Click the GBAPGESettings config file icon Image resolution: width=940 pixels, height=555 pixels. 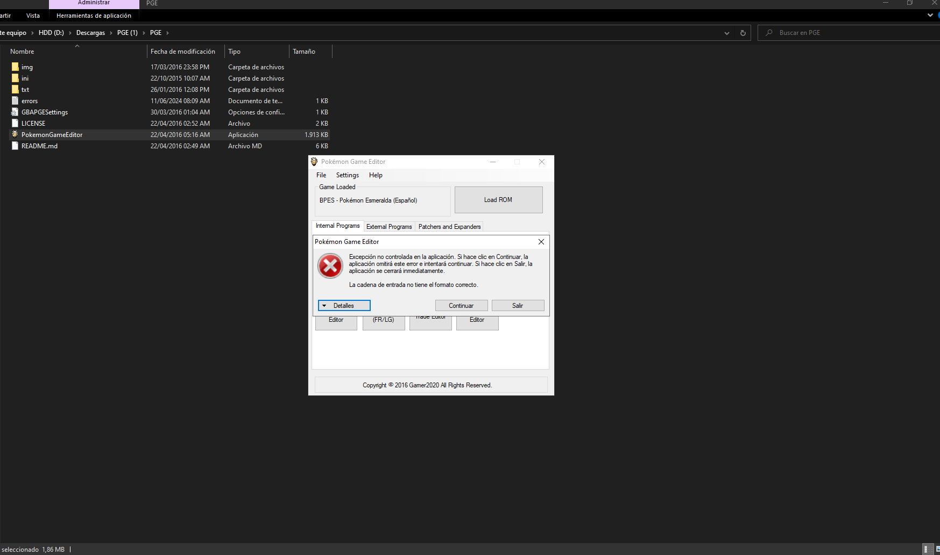point(15,112)
